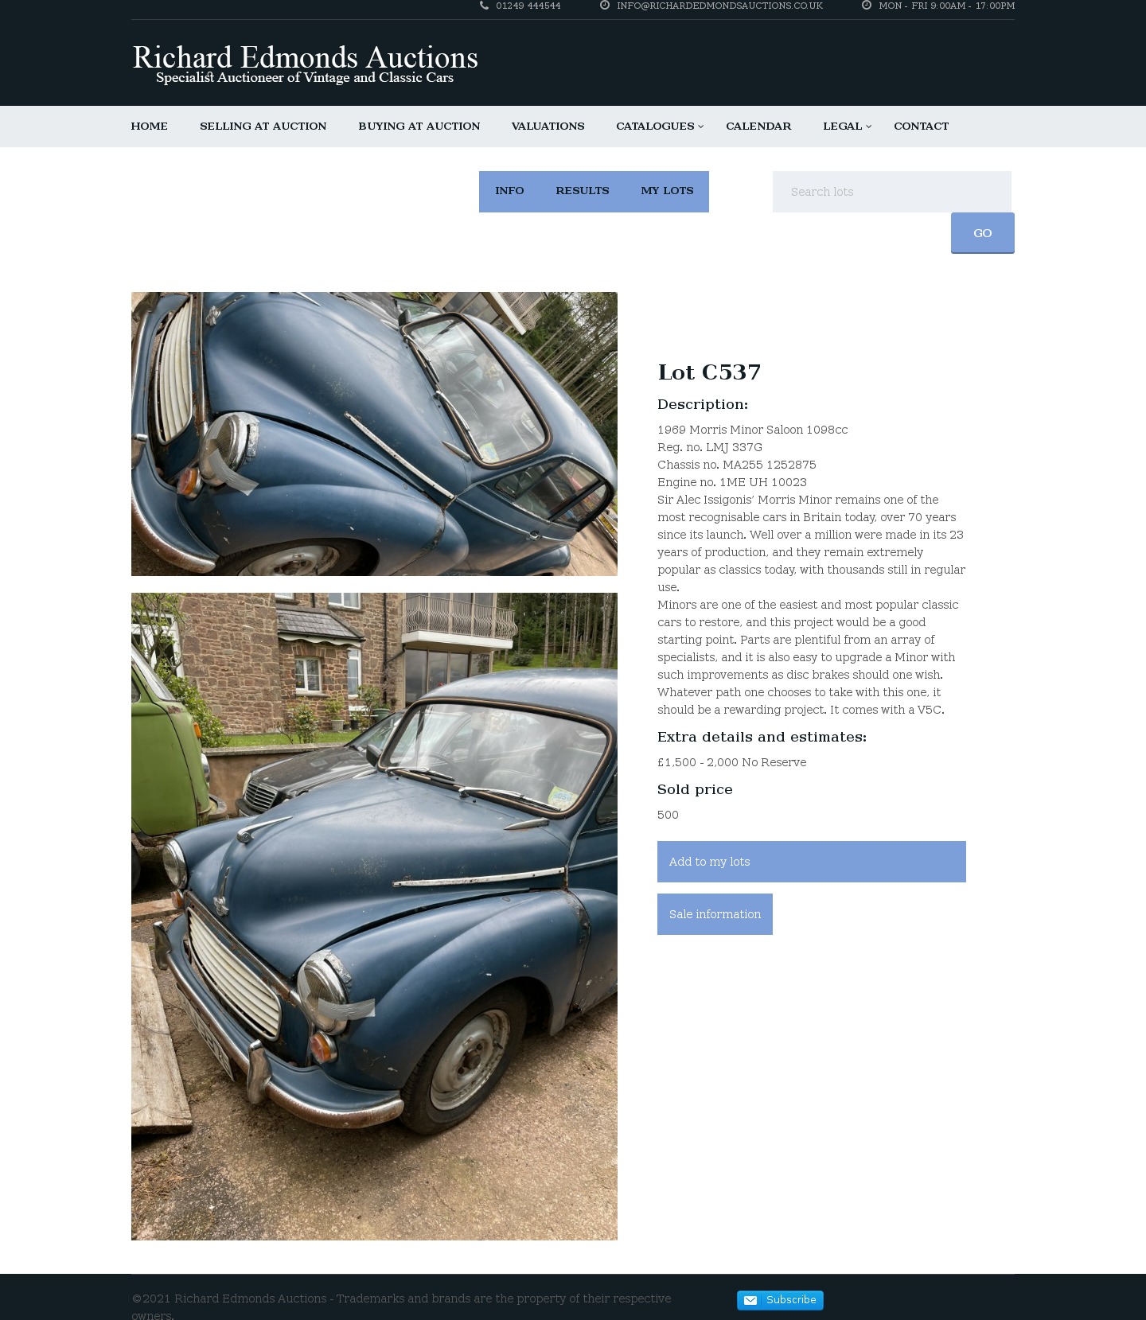Click the Description: heading

(703, 404)
